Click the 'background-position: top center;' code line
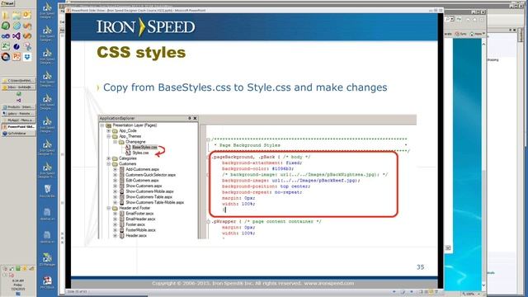Image resolution: width=528 pixels, height=297 pixels. coord(266,186)
